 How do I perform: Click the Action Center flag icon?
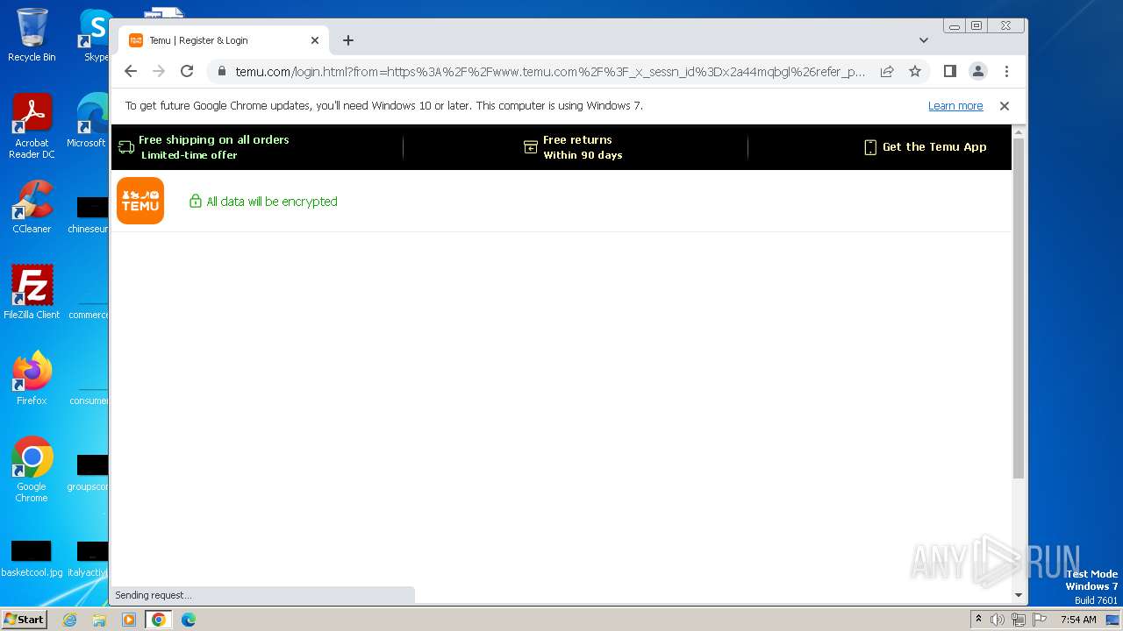click(1040, 620)
